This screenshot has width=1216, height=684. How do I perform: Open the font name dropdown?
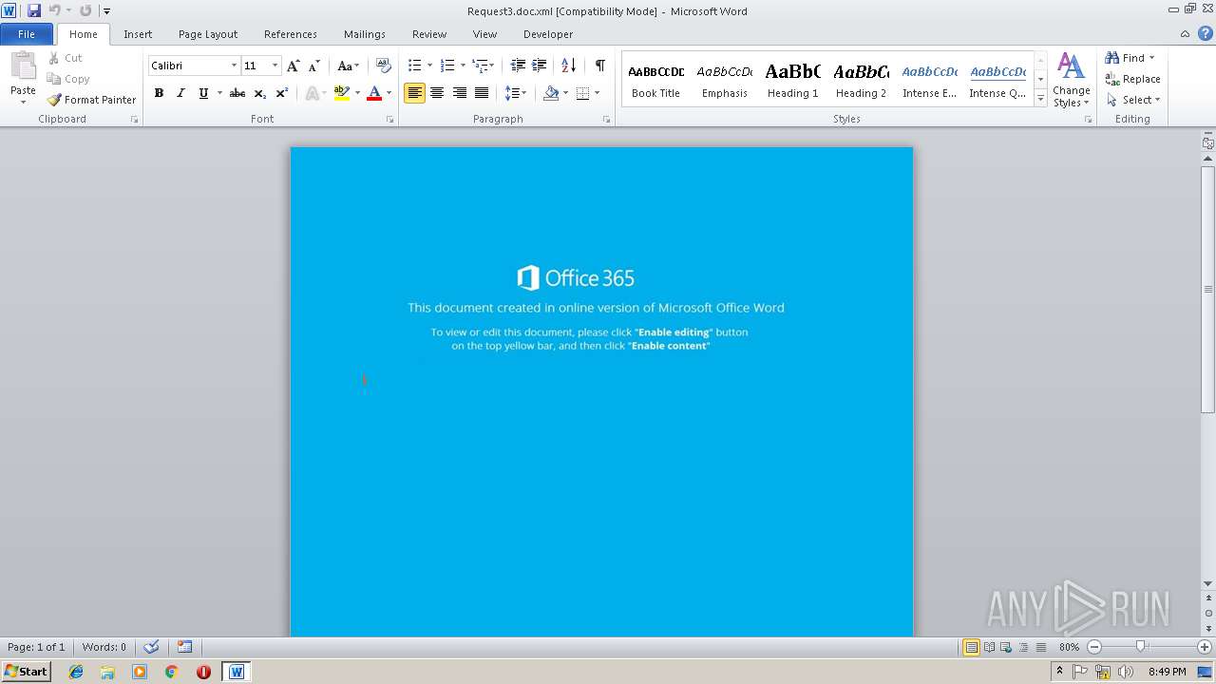[234, 66]
